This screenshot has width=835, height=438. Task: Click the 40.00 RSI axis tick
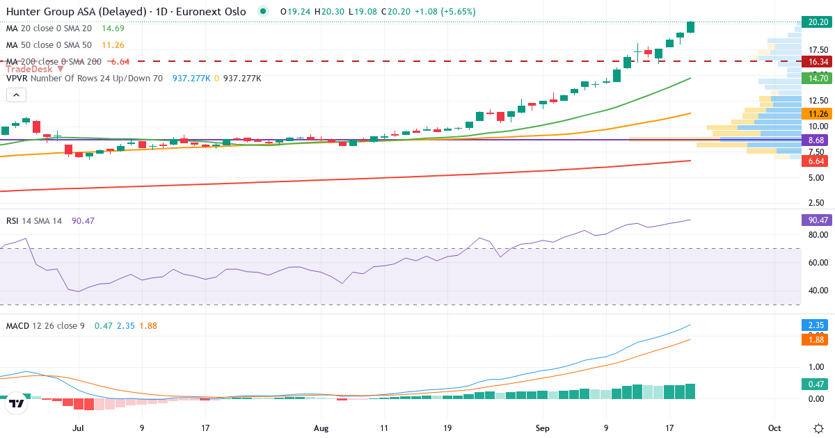click(818, 291)
